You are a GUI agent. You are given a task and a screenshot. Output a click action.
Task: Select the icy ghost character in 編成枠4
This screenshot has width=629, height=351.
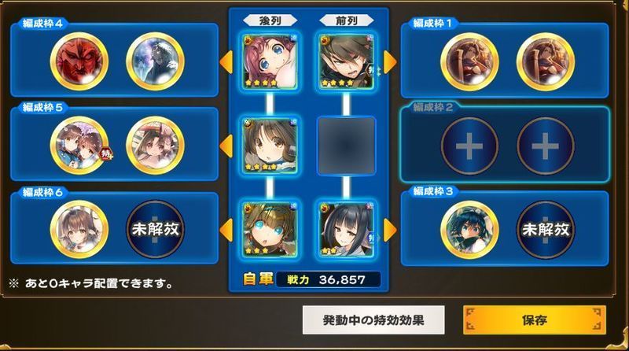coord(155,61)
